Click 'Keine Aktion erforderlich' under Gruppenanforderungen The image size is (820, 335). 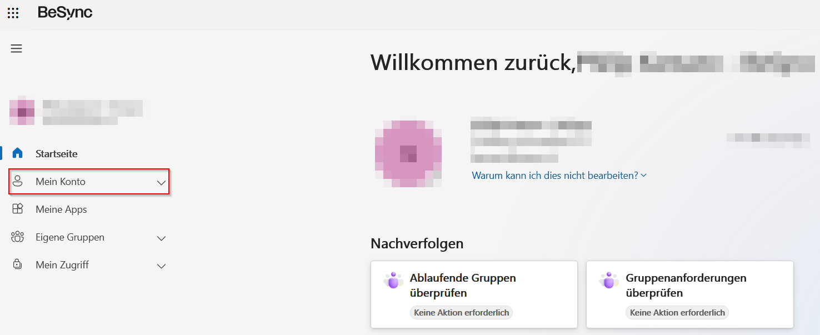click(677, 313)
